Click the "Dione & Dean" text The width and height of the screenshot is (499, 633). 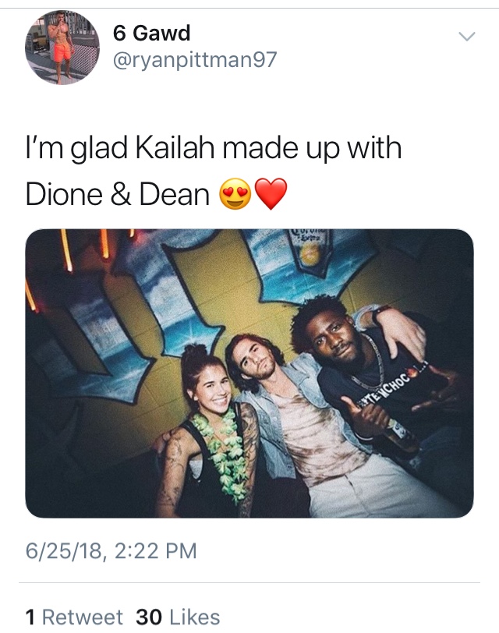pos(118,194)
